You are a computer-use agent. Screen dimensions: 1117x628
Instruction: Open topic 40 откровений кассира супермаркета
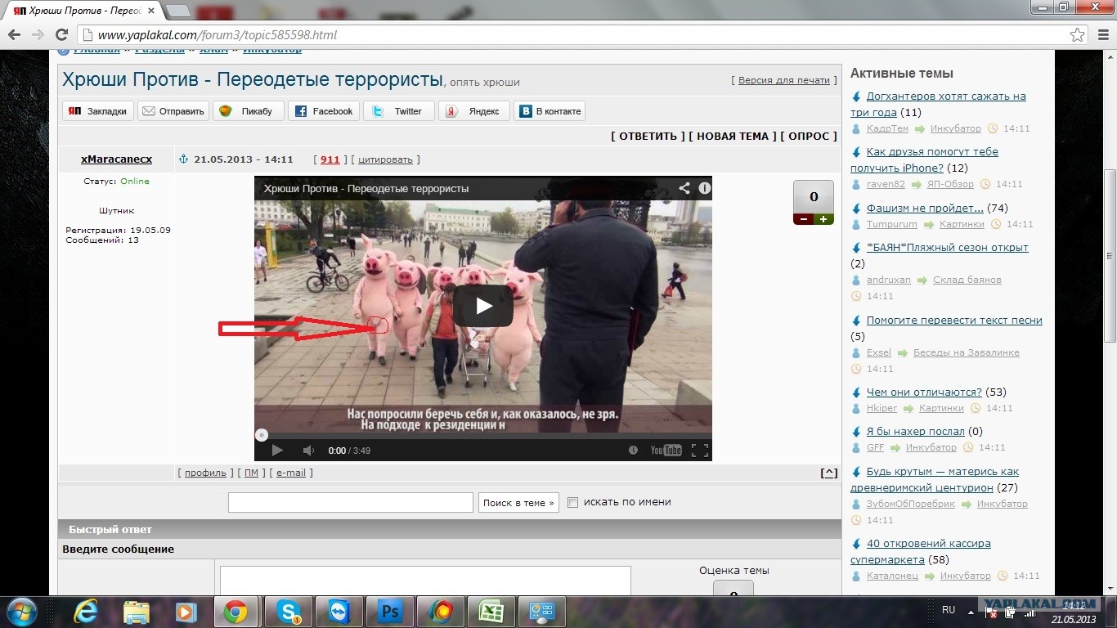point(921,551)
